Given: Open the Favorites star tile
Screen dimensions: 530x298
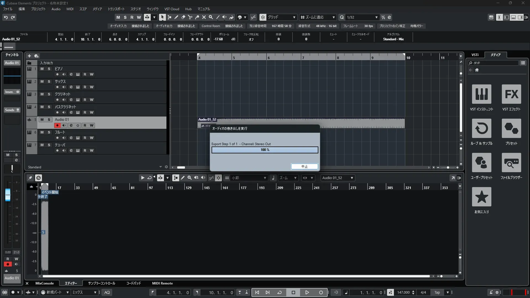Looking at the screenshot, I should tap(481, 197).
